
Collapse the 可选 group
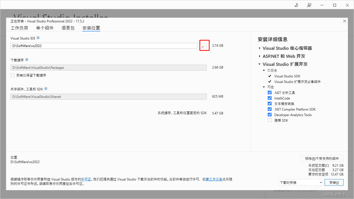(x=264, y=87)
